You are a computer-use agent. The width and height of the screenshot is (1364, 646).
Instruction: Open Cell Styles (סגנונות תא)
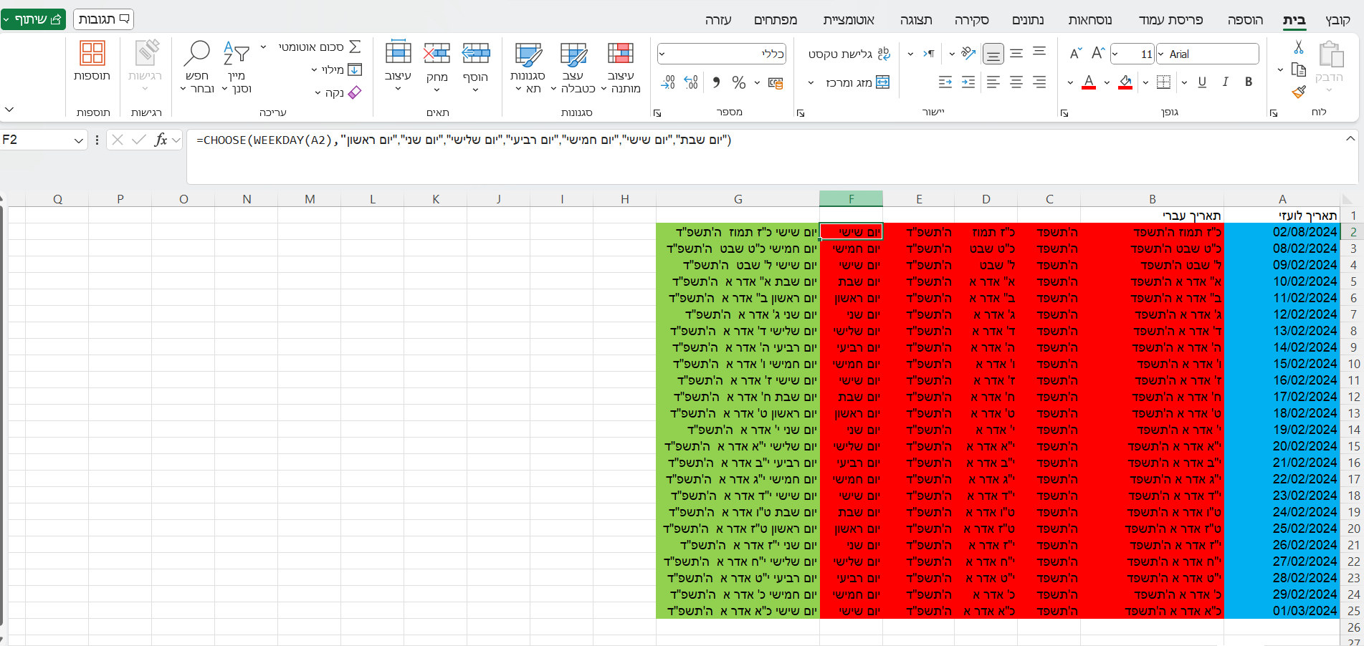pyautogui.click(x=528, y=67)
